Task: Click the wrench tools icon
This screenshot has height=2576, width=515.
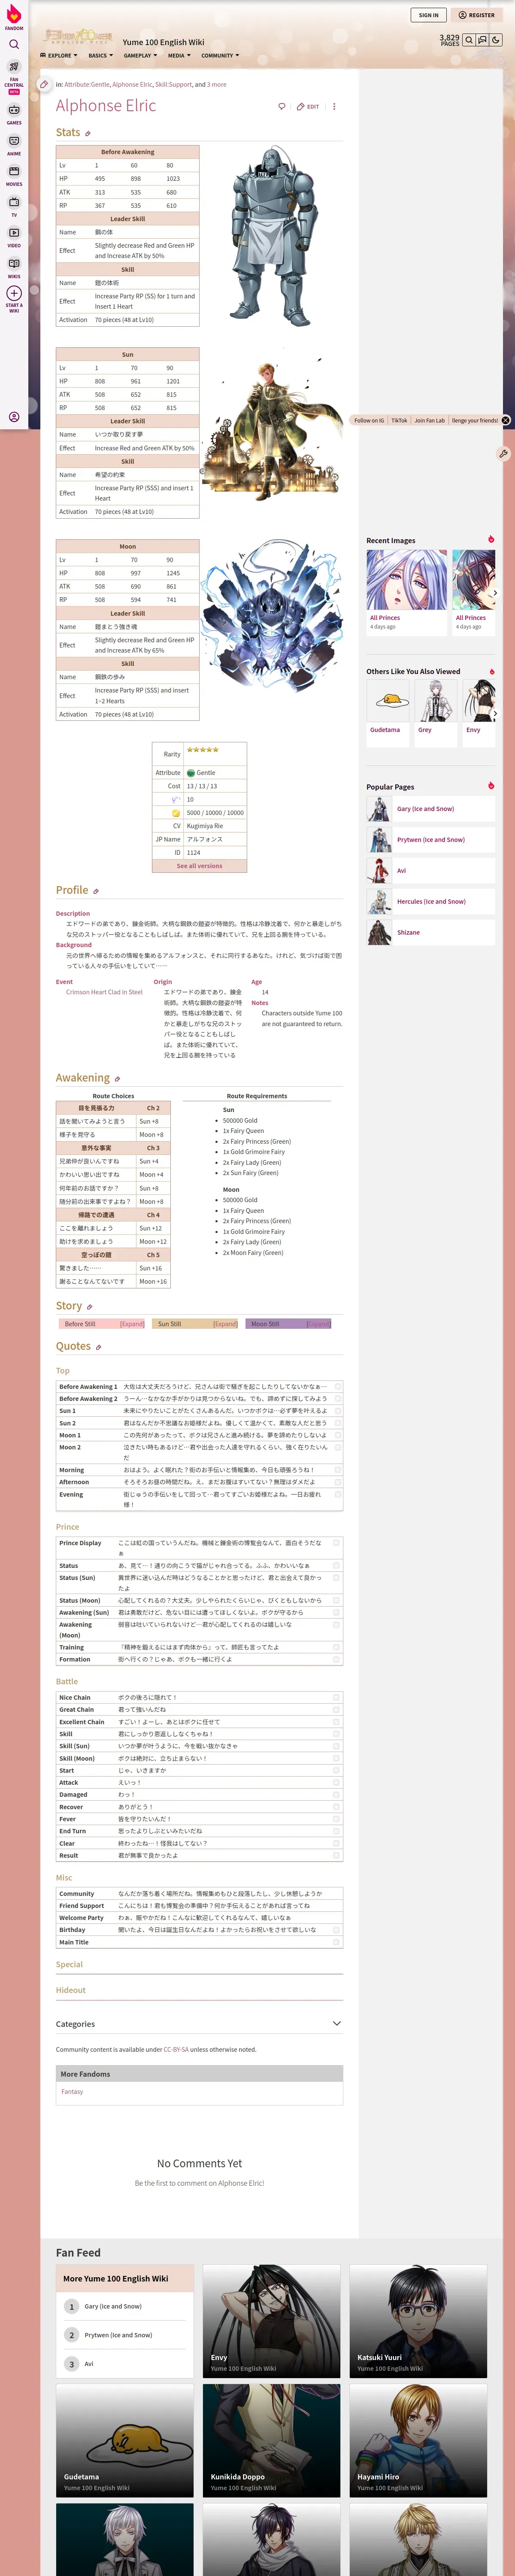Action: [503, 453]
